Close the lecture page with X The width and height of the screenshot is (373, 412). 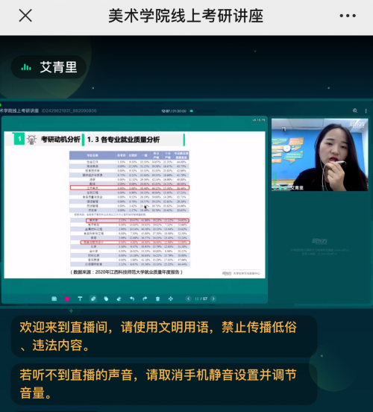click(25, 16)
